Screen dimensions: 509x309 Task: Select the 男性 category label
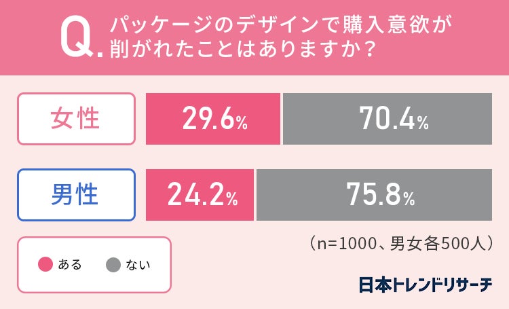tap(75, 195)
